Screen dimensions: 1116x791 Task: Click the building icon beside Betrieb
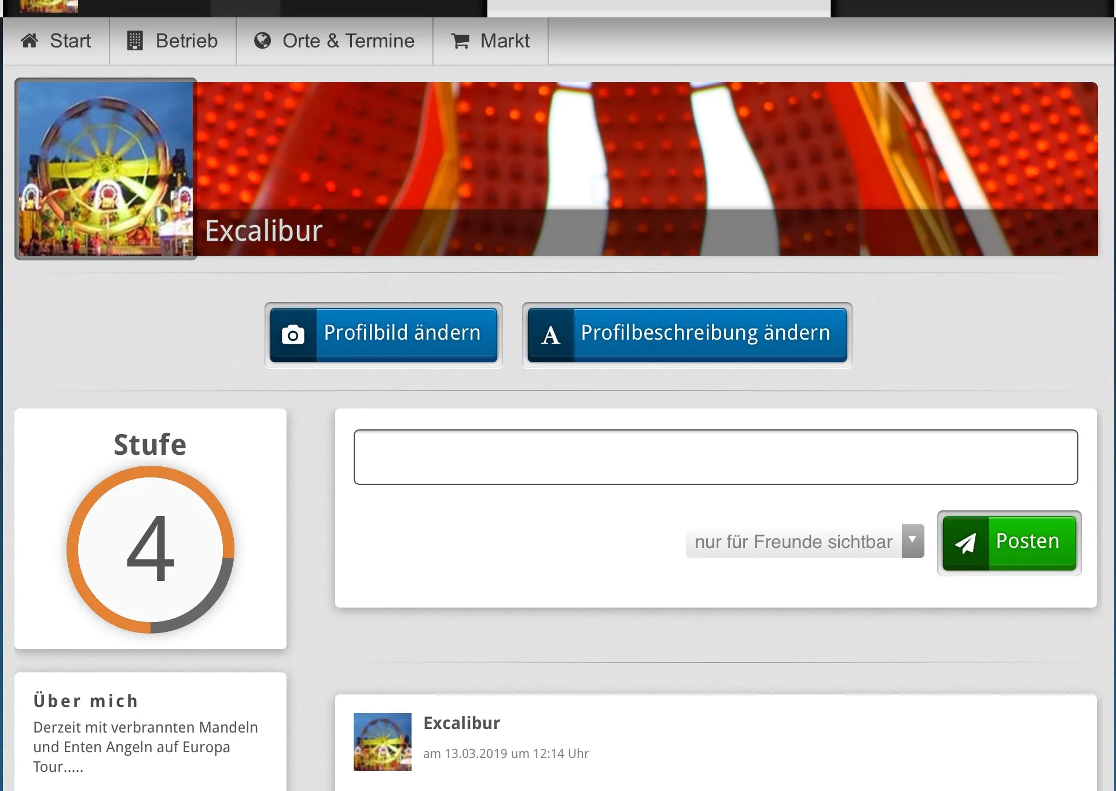point(135,41)
